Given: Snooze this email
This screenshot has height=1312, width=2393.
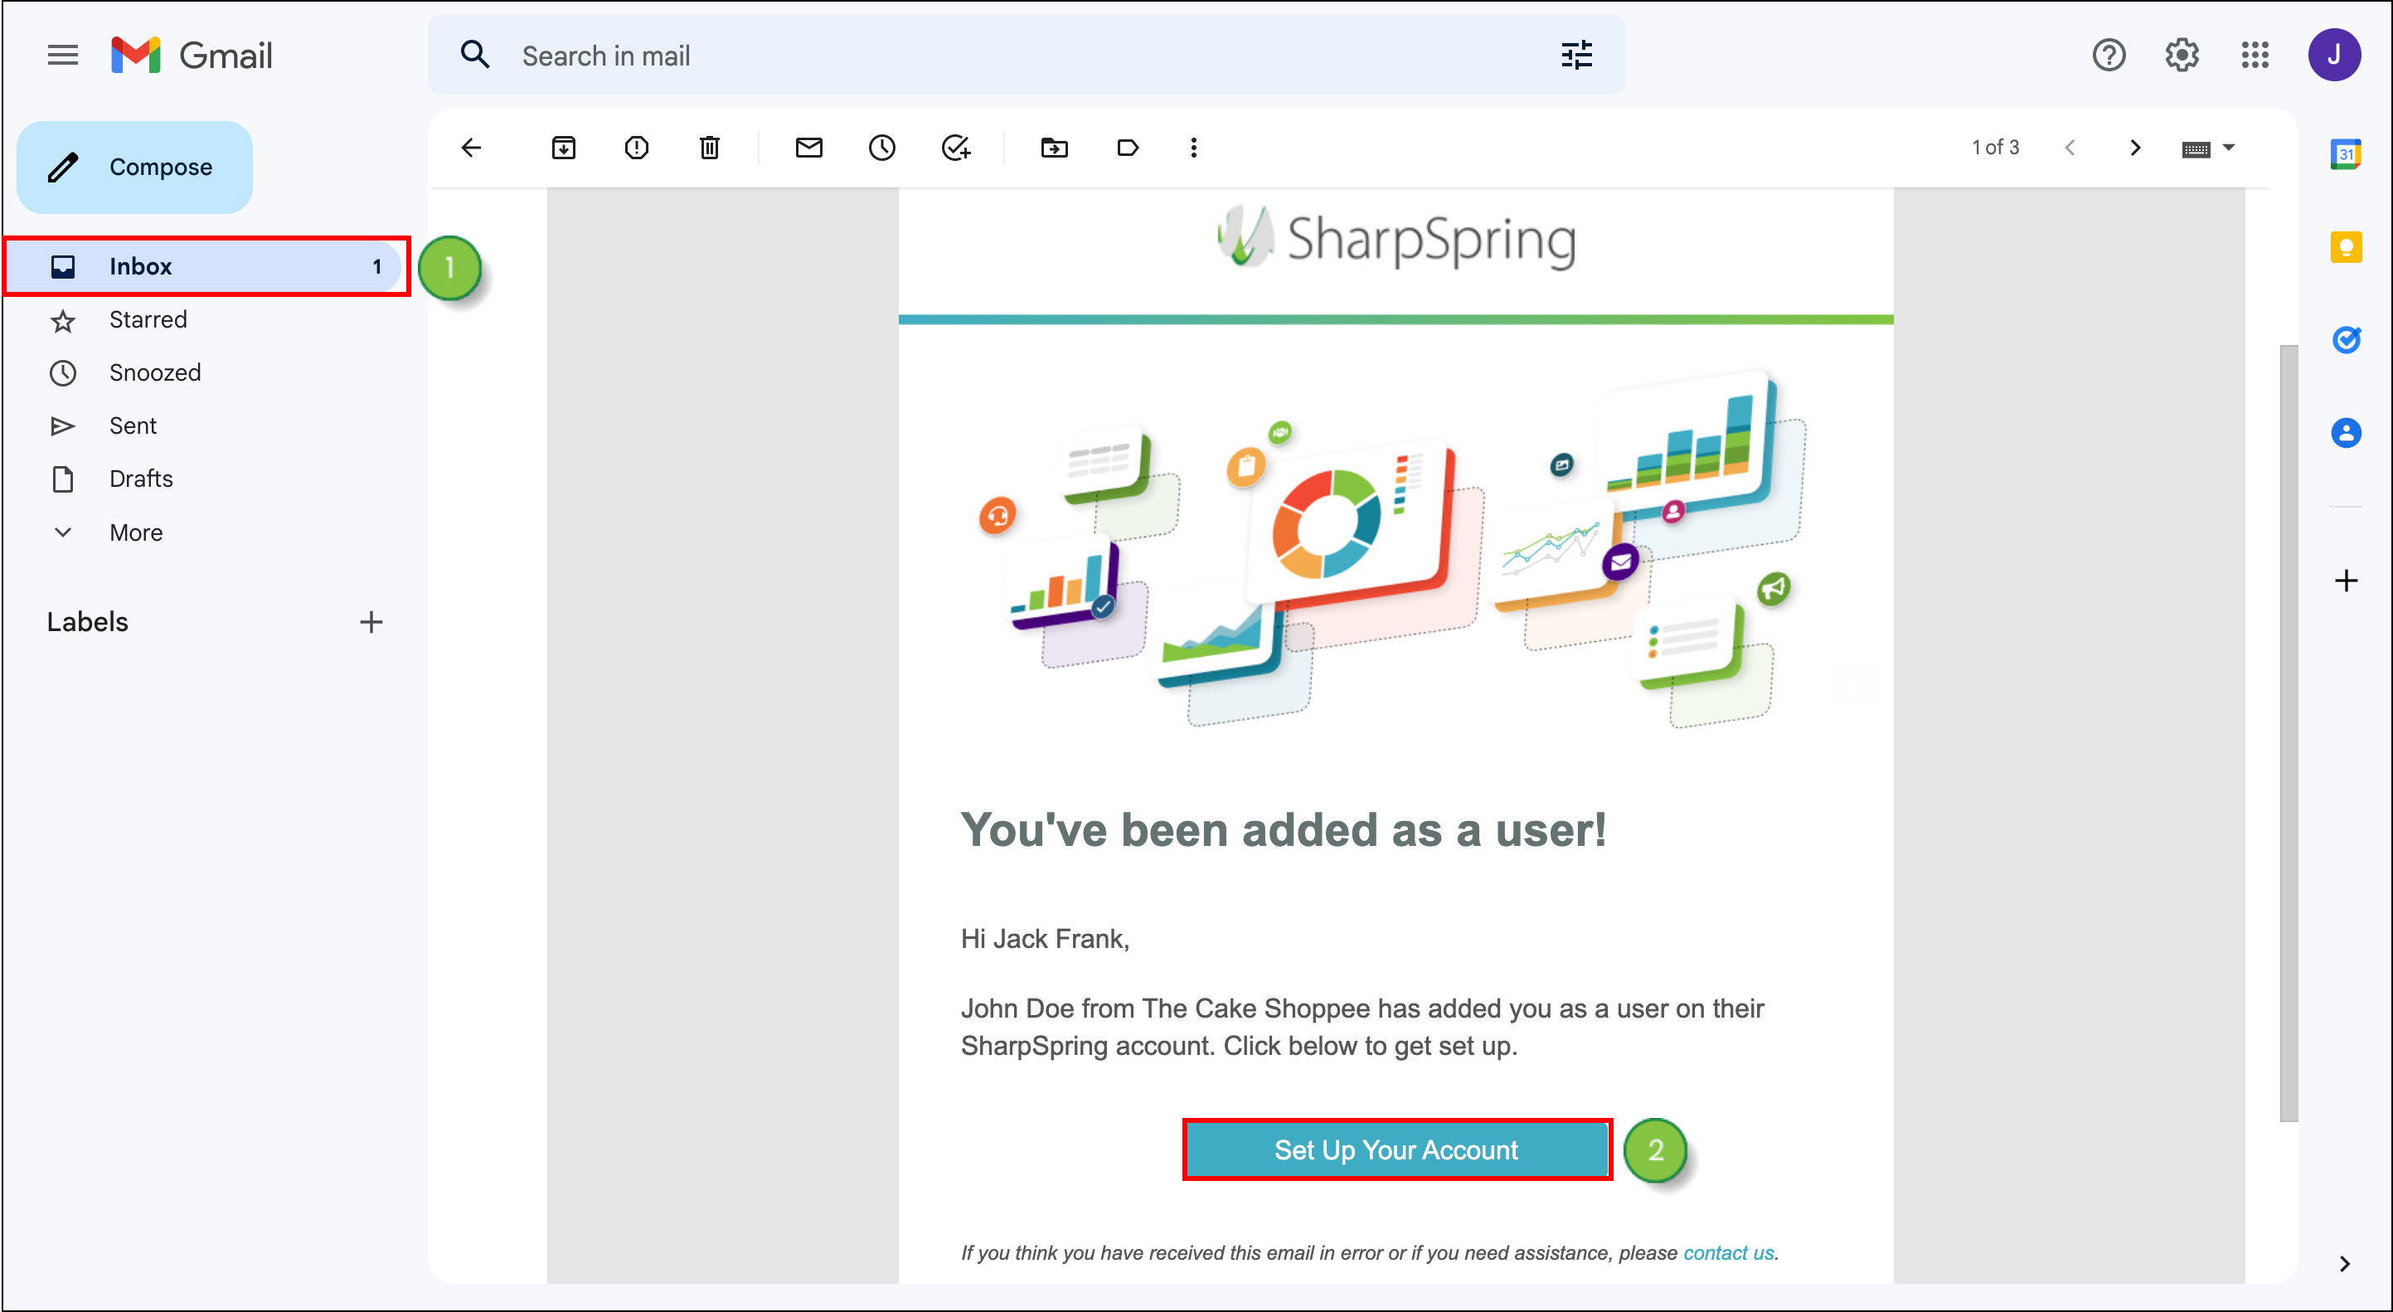Looking at the screenshot, I should pyautogui.click(x=881, y=148).
